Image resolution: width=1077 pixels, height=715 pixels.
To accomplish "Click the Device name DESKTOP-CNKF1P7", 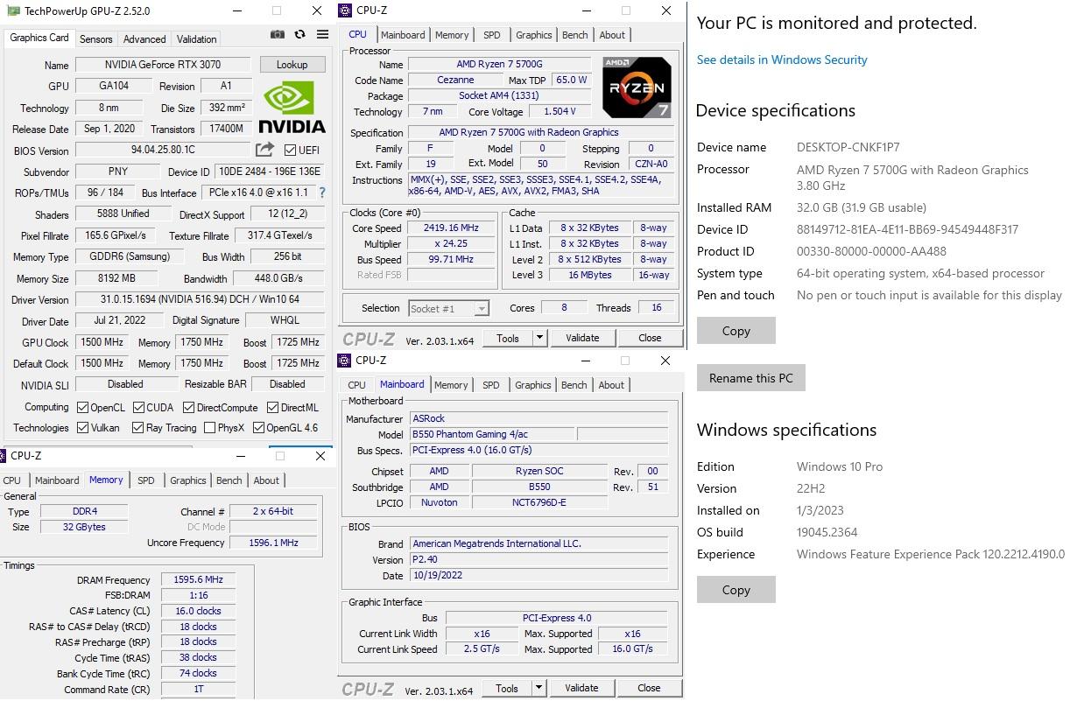I will point(848,147).
